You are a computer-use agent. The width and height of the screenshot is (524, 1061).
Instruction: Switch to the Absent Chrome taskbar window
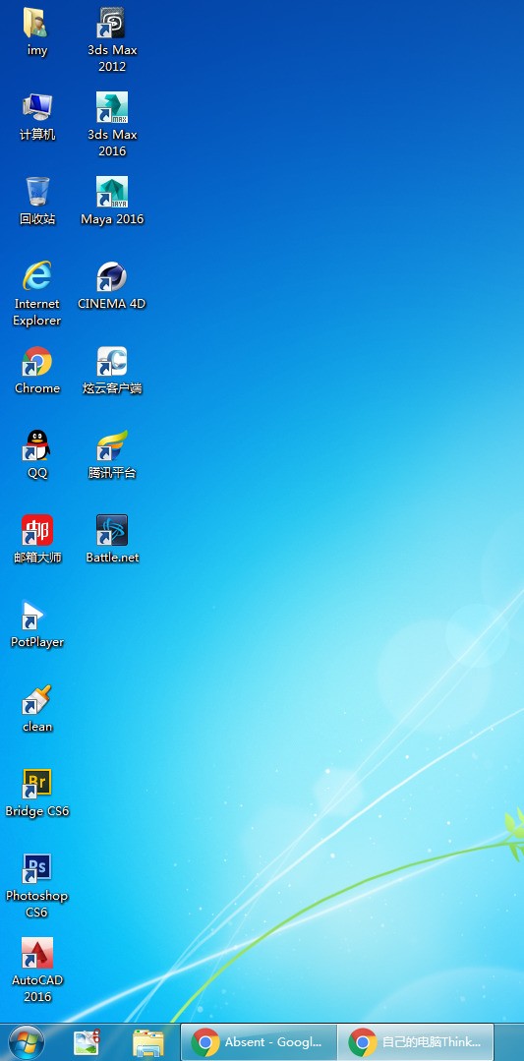[x=259, y=1042]
